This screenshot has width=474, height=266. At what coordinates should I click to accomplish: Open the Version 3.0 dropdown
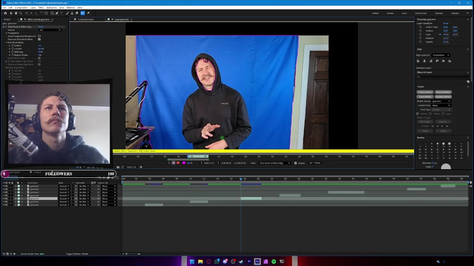[x=50, y=30]
